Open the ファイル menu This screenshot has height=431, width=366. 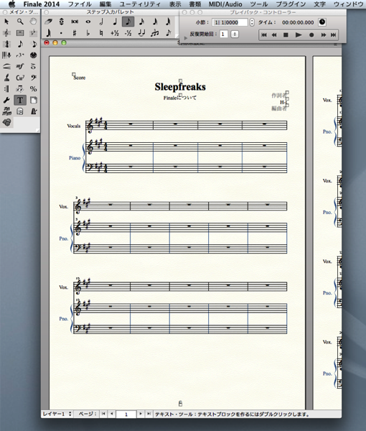pyautogui.click(x=80, y=4)
